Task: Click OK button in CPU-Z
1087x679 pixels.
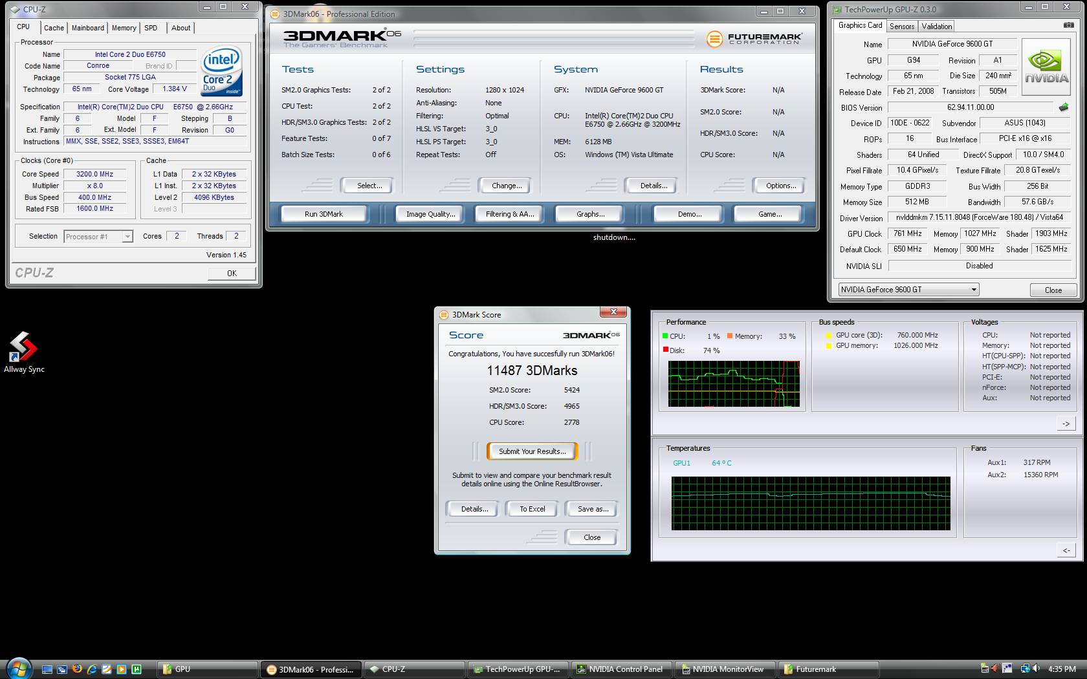Action: pyautogui.click(x=232, y=274)
